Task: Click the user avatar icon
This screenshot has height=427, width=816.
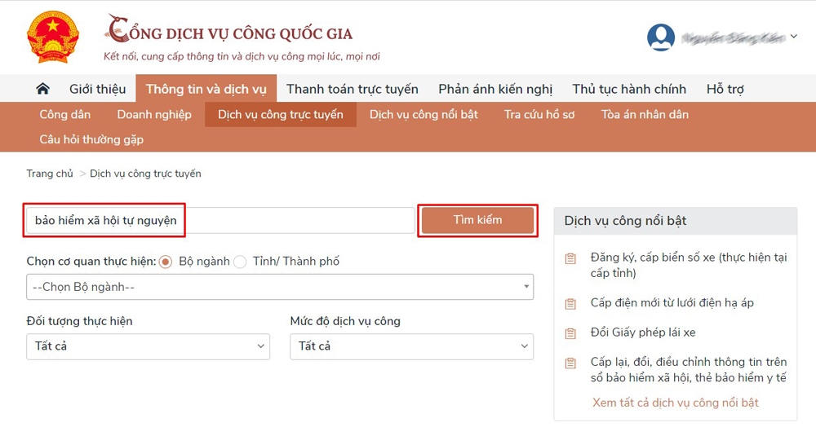Action: [x=660, y=37]
